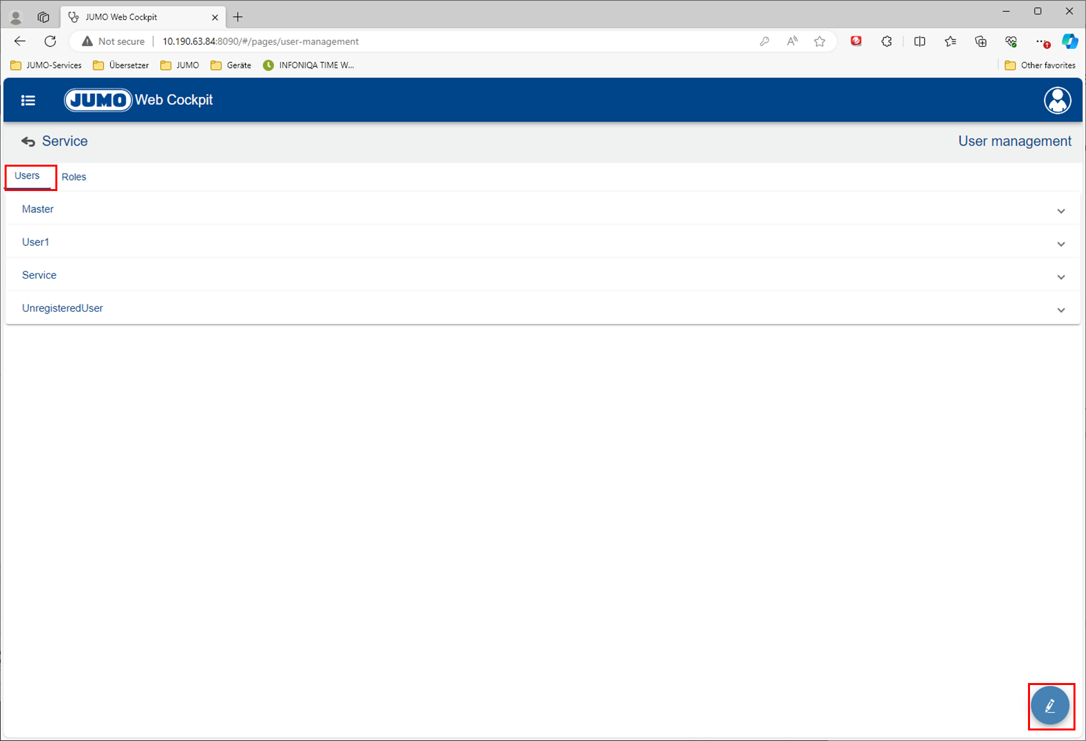Expand the Master user row chevron
1086x741 pixels.
1060,211
